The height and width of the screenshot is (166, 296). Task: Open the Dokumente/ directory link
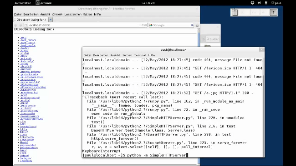click(27, 137)
